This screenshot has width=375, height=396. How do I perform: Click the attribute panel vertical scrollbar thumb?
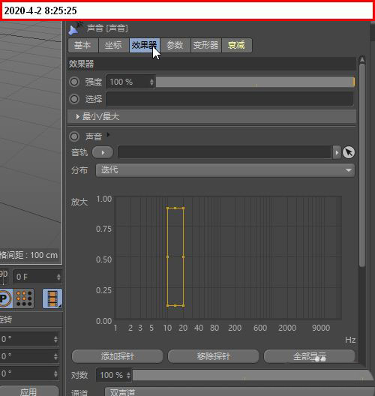[x=361, y=165]
